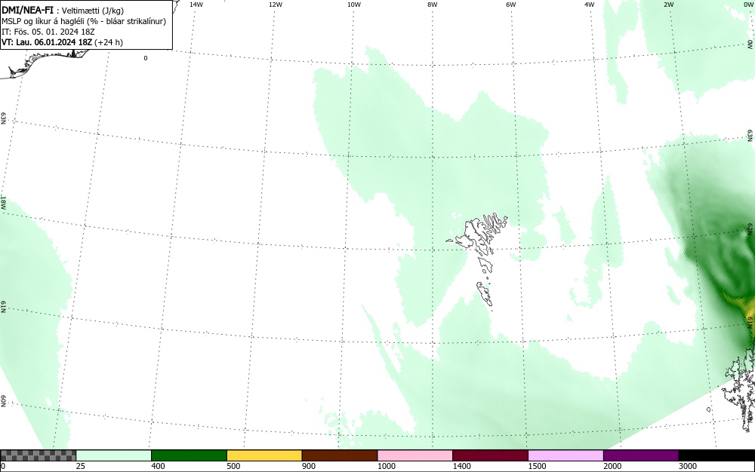Click the dark maroon 1400–1500 legend swatch
This screenshot has width=755, height=472.
coord(490,455)
